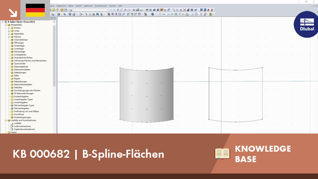Click the next load case arrow
The width and height of the screenshot is (318, 179).
[114, 10]
